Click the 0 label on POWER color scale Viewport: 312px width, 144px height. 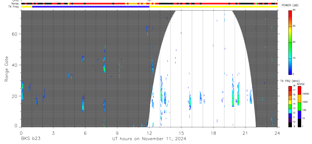(293, 74)
